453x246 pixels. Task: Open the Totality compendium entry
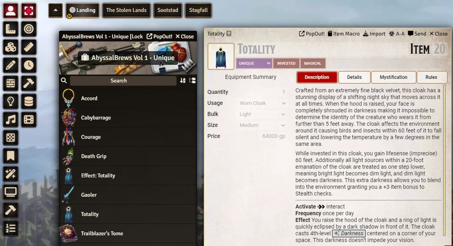[x=128, y=214]
